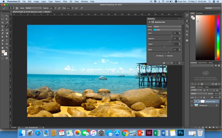Adjust the Magenta slider handle
The image size is (222, 138).
point(170,41)
